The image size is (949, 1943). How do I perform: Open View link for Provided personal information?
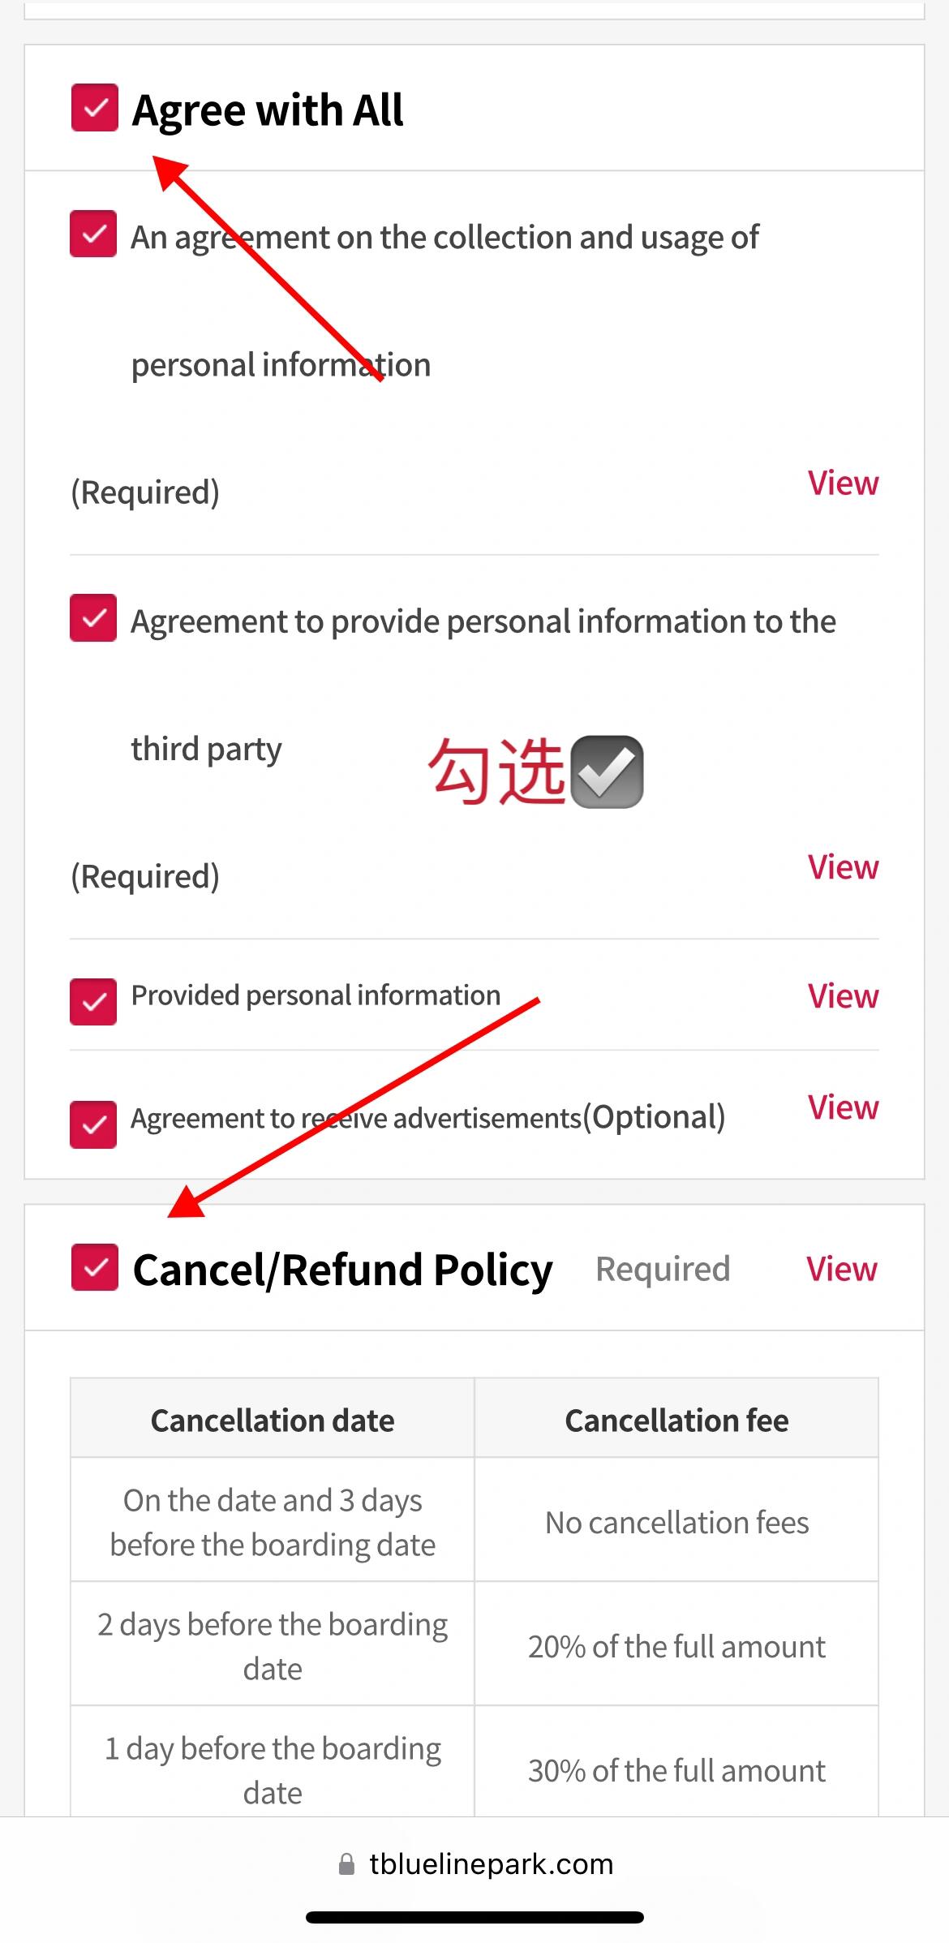click(843, 996)
